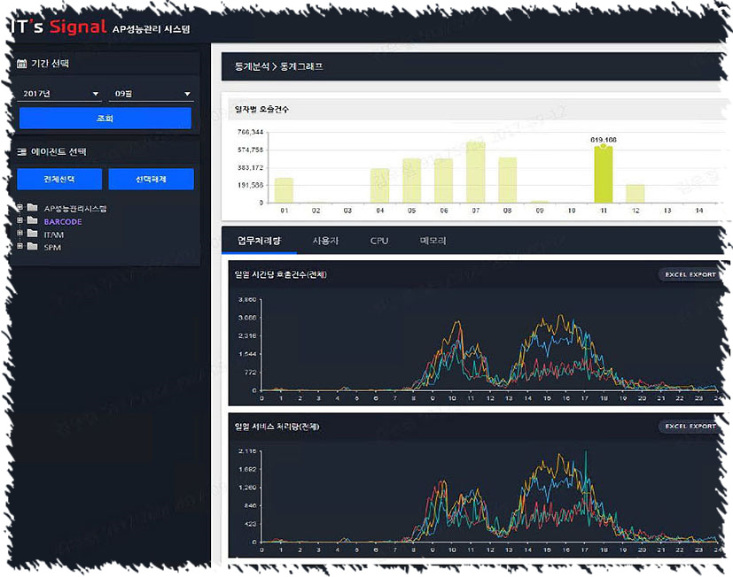Click the 전체선택 select-all button
The image size is (733, 577).
59,180
